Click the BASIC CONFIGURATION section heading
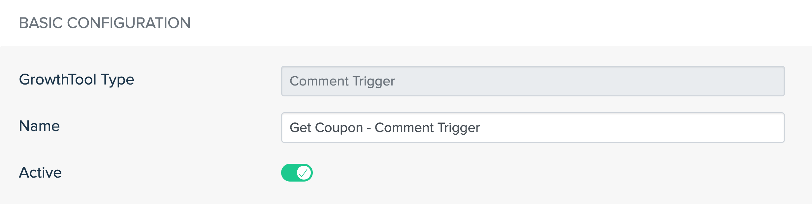 coord(105,23)
